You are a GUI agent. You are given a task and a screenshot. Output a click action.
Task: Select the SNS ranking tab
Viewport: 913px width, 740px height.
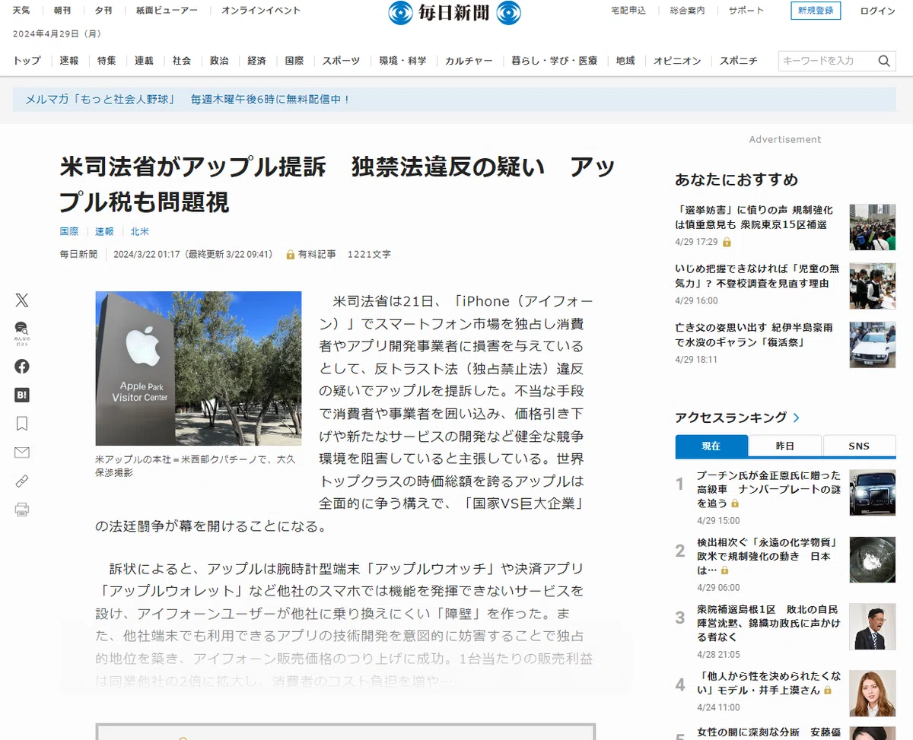[859, 446]
